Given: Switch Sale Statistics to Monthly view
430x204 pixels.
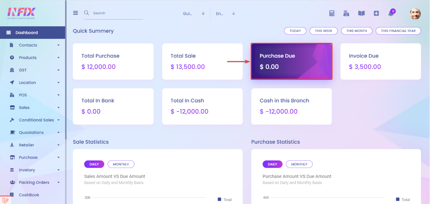Looking at the screenshot, I should tap(121, 164).
